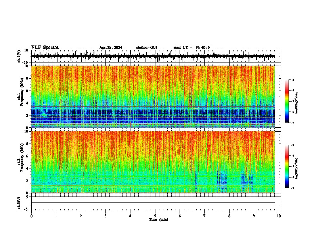Select the date text "Apr. 28, 2024"

[111, 47]
